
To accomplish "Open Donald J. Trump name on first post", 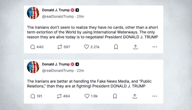I will tap(56, 10).
